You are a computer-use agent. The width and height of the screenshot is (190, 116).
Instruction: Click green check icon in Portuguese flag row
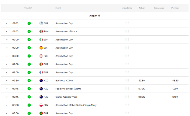[29, 113]
